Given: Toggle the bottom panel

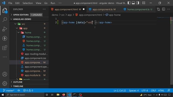Looking at the screenshot, I should point(133,3).
